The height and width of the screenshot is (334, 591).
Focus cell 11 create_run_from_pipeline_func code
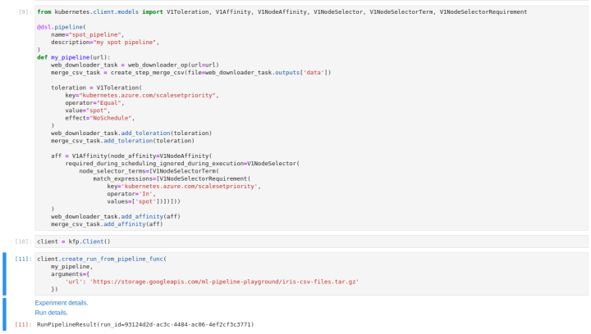pos(311,274)
